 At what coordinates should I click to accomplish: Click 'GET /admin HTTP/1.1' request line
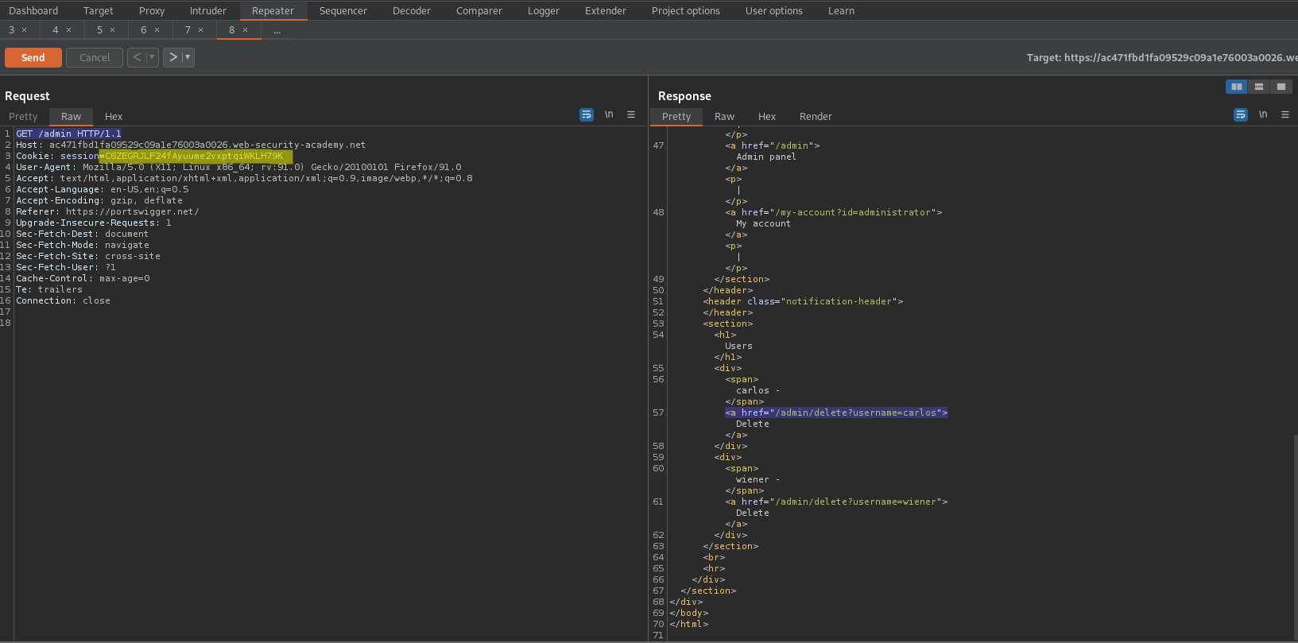coord(69,134)
